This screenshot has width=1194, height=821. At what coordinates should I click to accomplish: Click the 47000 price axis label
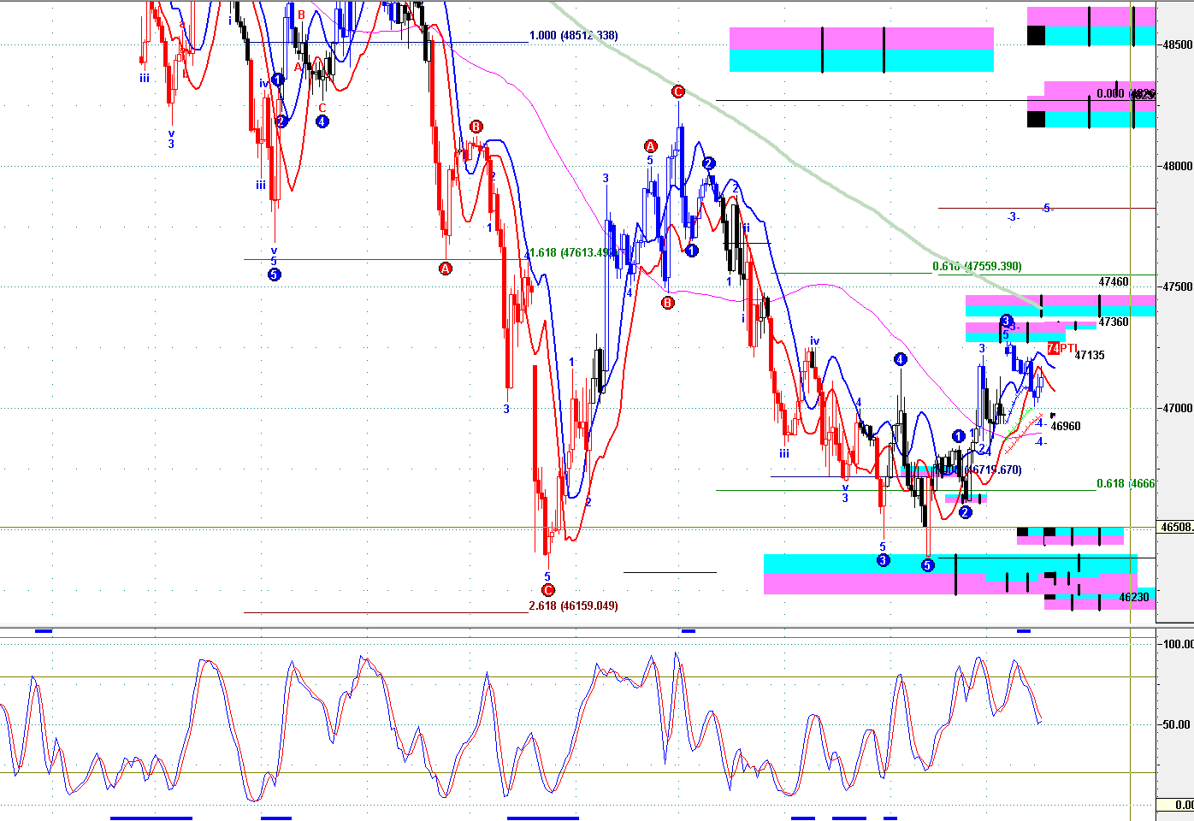(1177, 409)
